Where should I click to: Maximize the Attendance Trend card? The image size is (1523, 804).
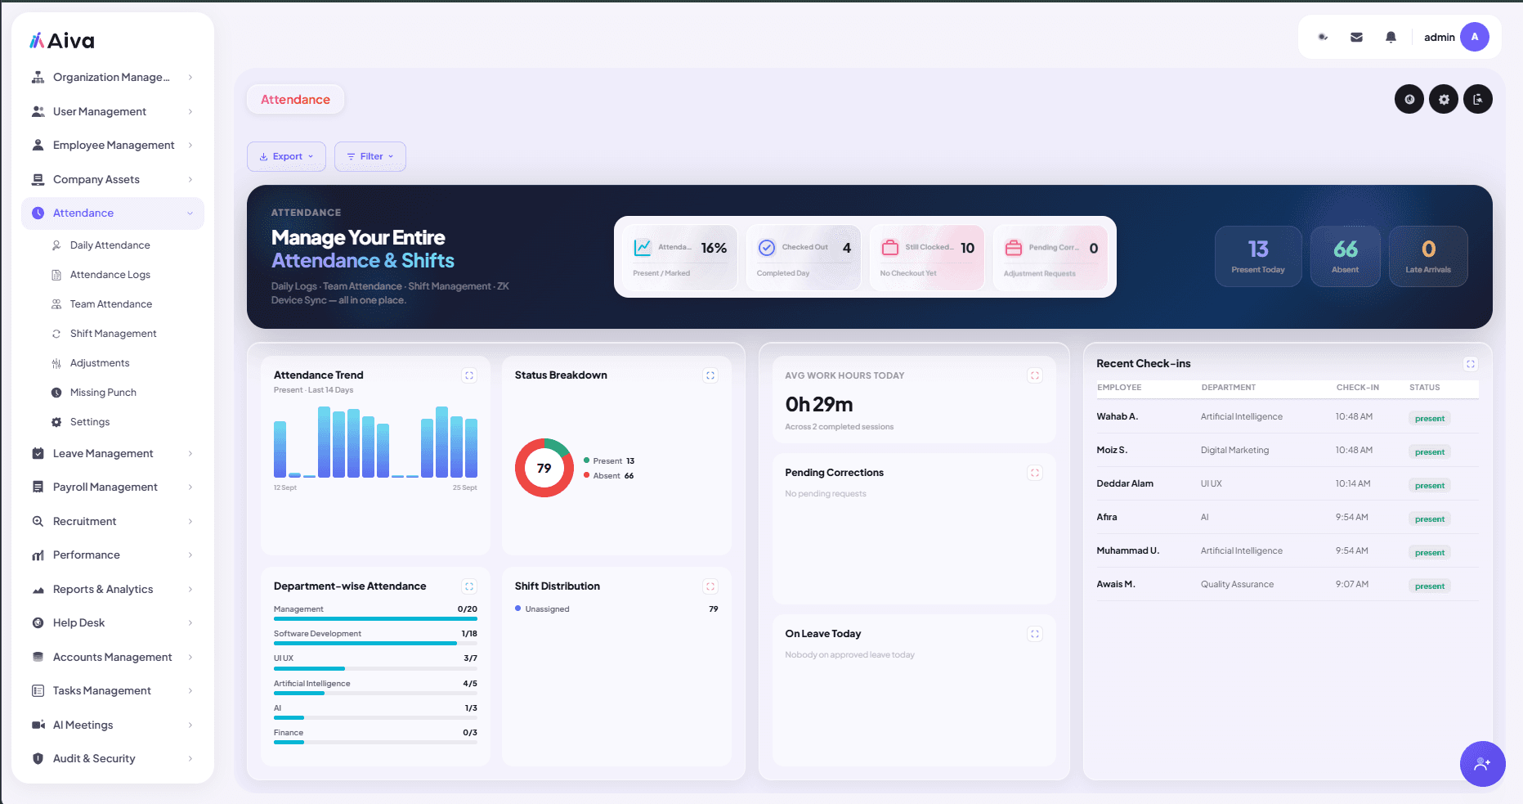coord(469,375)
